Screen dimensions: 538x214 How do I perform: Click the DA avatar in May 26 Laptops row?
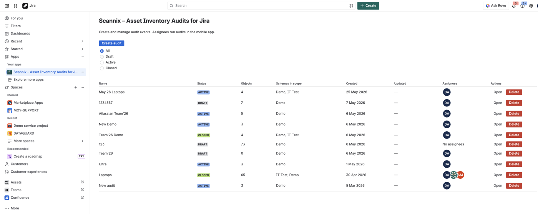[x=447, y=92]
